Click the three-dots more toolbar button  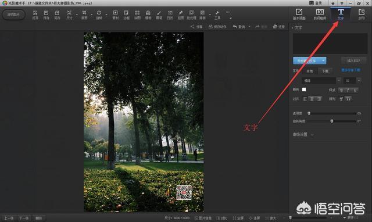(x=227, y=12)
